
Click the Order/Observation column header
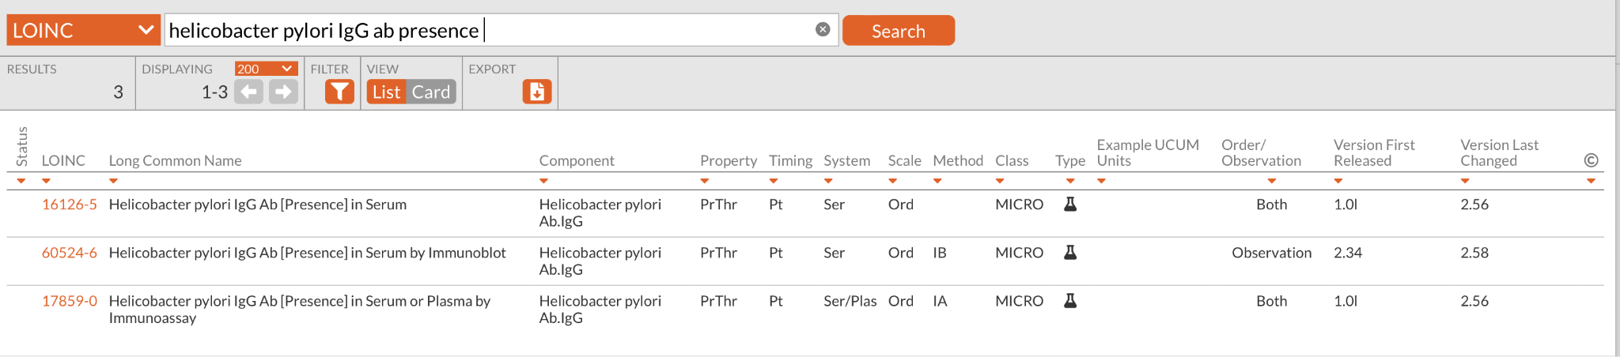pos(1261,152)
